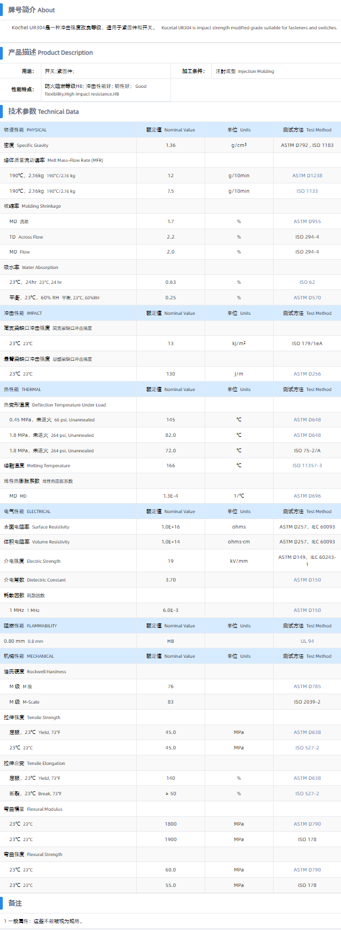Click the Technical Data section heading
Screen dimensions: 341x930
[x=44, y=112]
